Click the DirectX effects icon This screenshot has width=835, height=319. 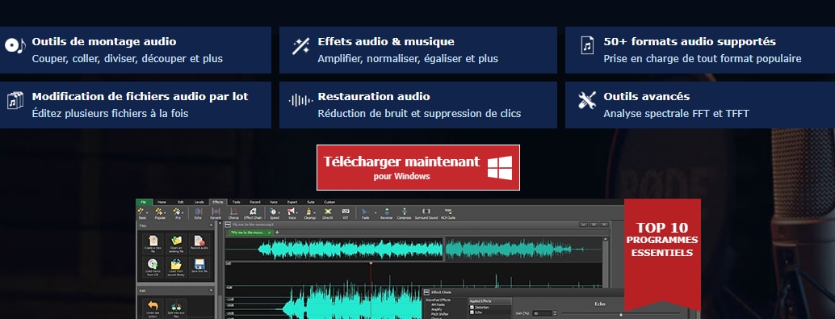point(328,212)
